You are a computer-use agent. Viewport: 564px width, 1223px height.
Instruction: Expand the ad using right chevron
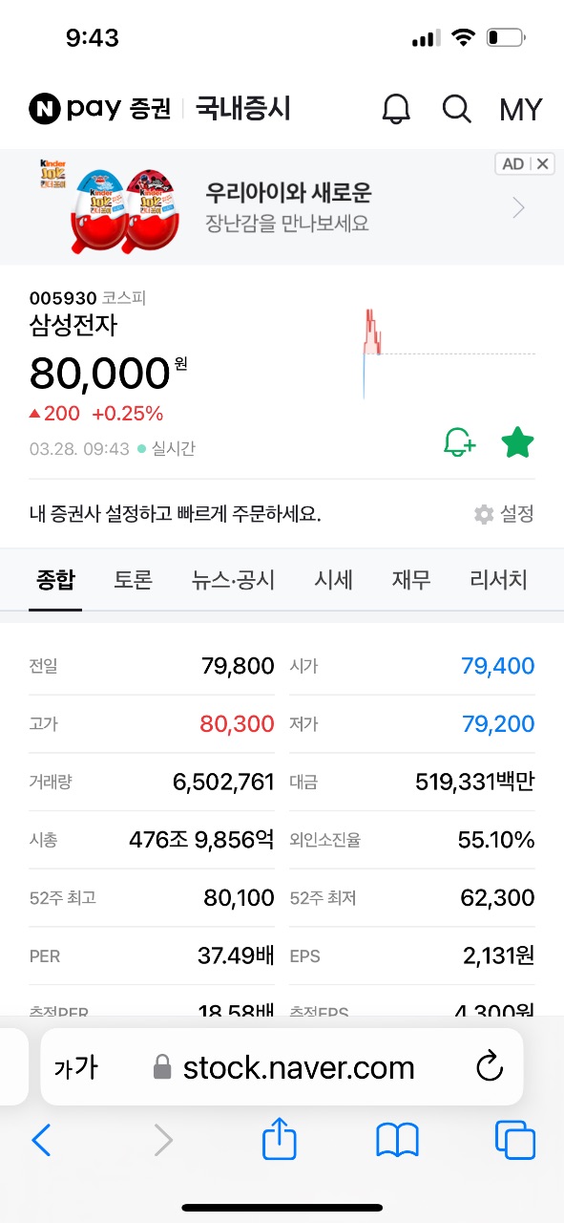(519, 207)
